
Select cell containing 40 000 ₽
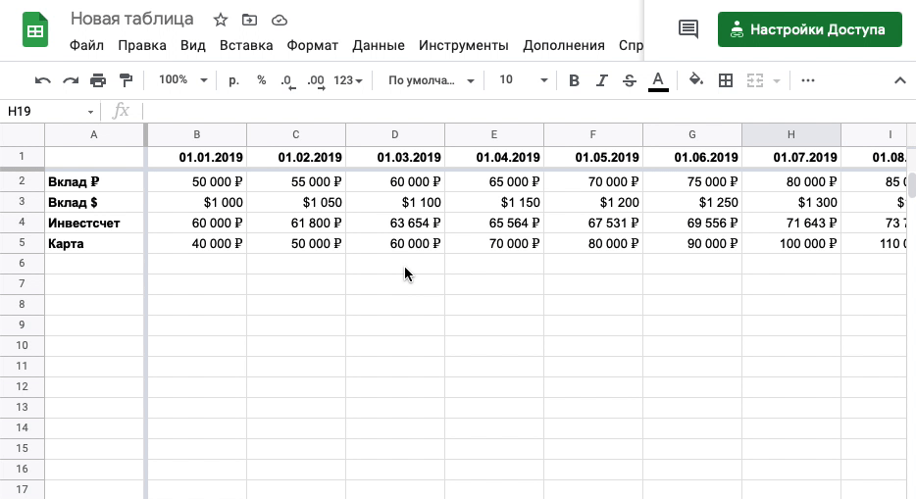197,243
